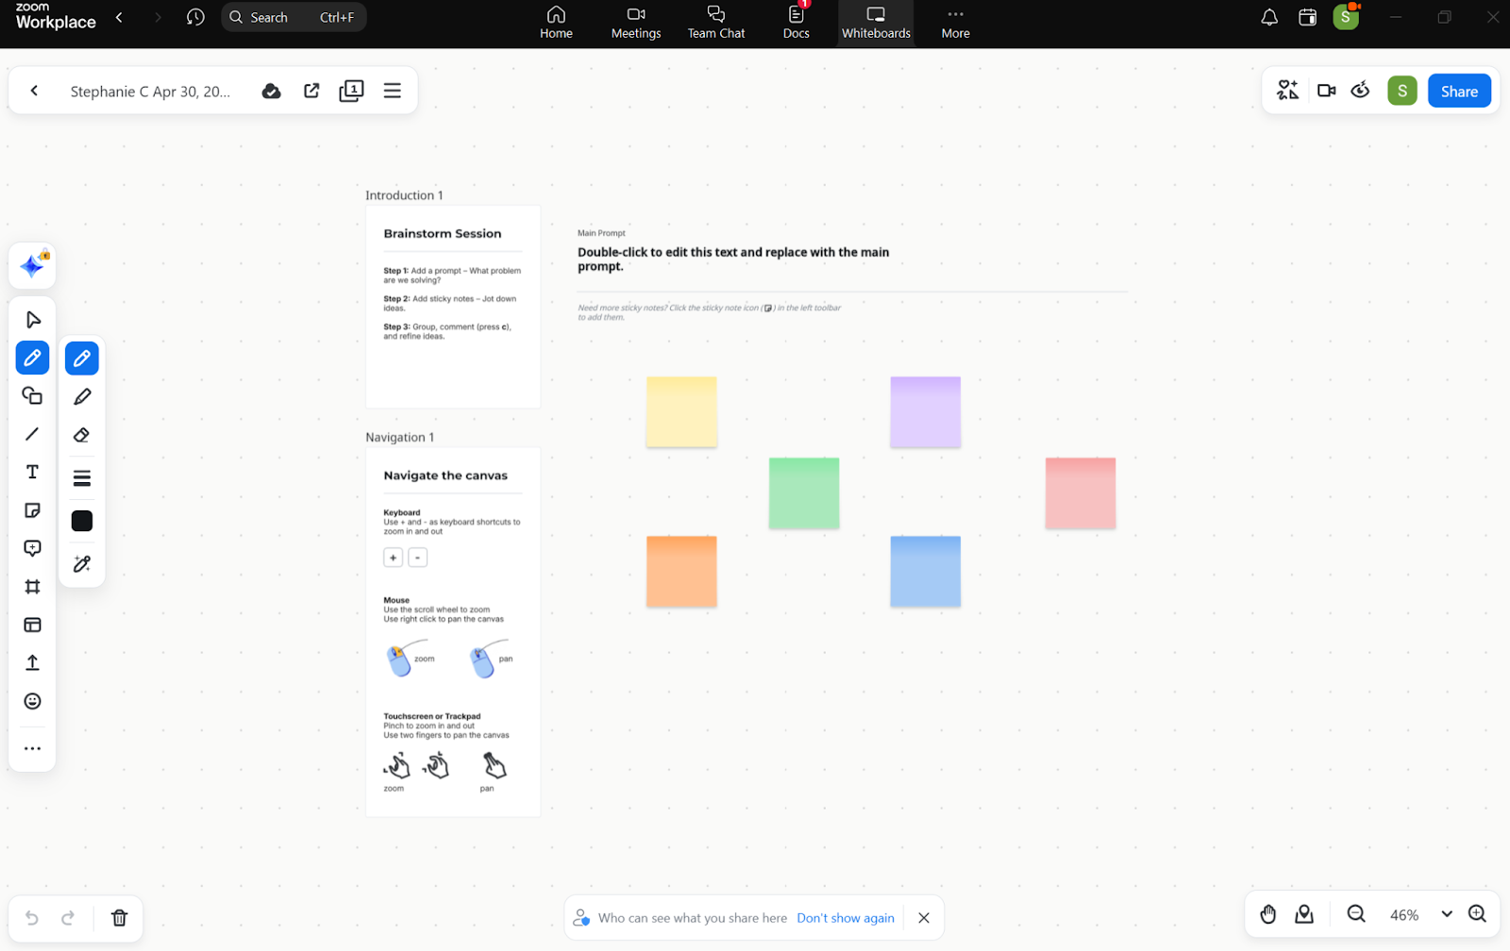Open more tools ellipsis in left toolbar
The width and height of the screenshot is (1510, 951).
[x=33, y=749]
